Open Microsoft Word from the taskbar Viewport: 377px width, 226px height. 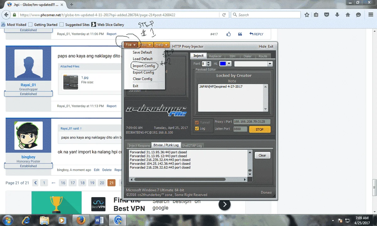[x=99, y=220]
